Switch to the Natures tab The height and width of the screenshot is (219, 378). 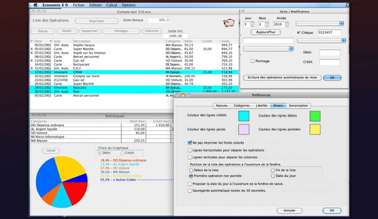pos(222,105)
